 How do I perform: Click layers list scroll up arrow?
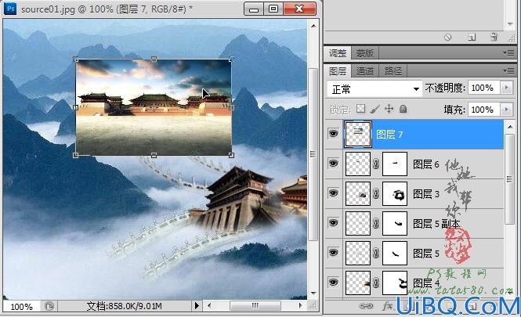(510, 127)
